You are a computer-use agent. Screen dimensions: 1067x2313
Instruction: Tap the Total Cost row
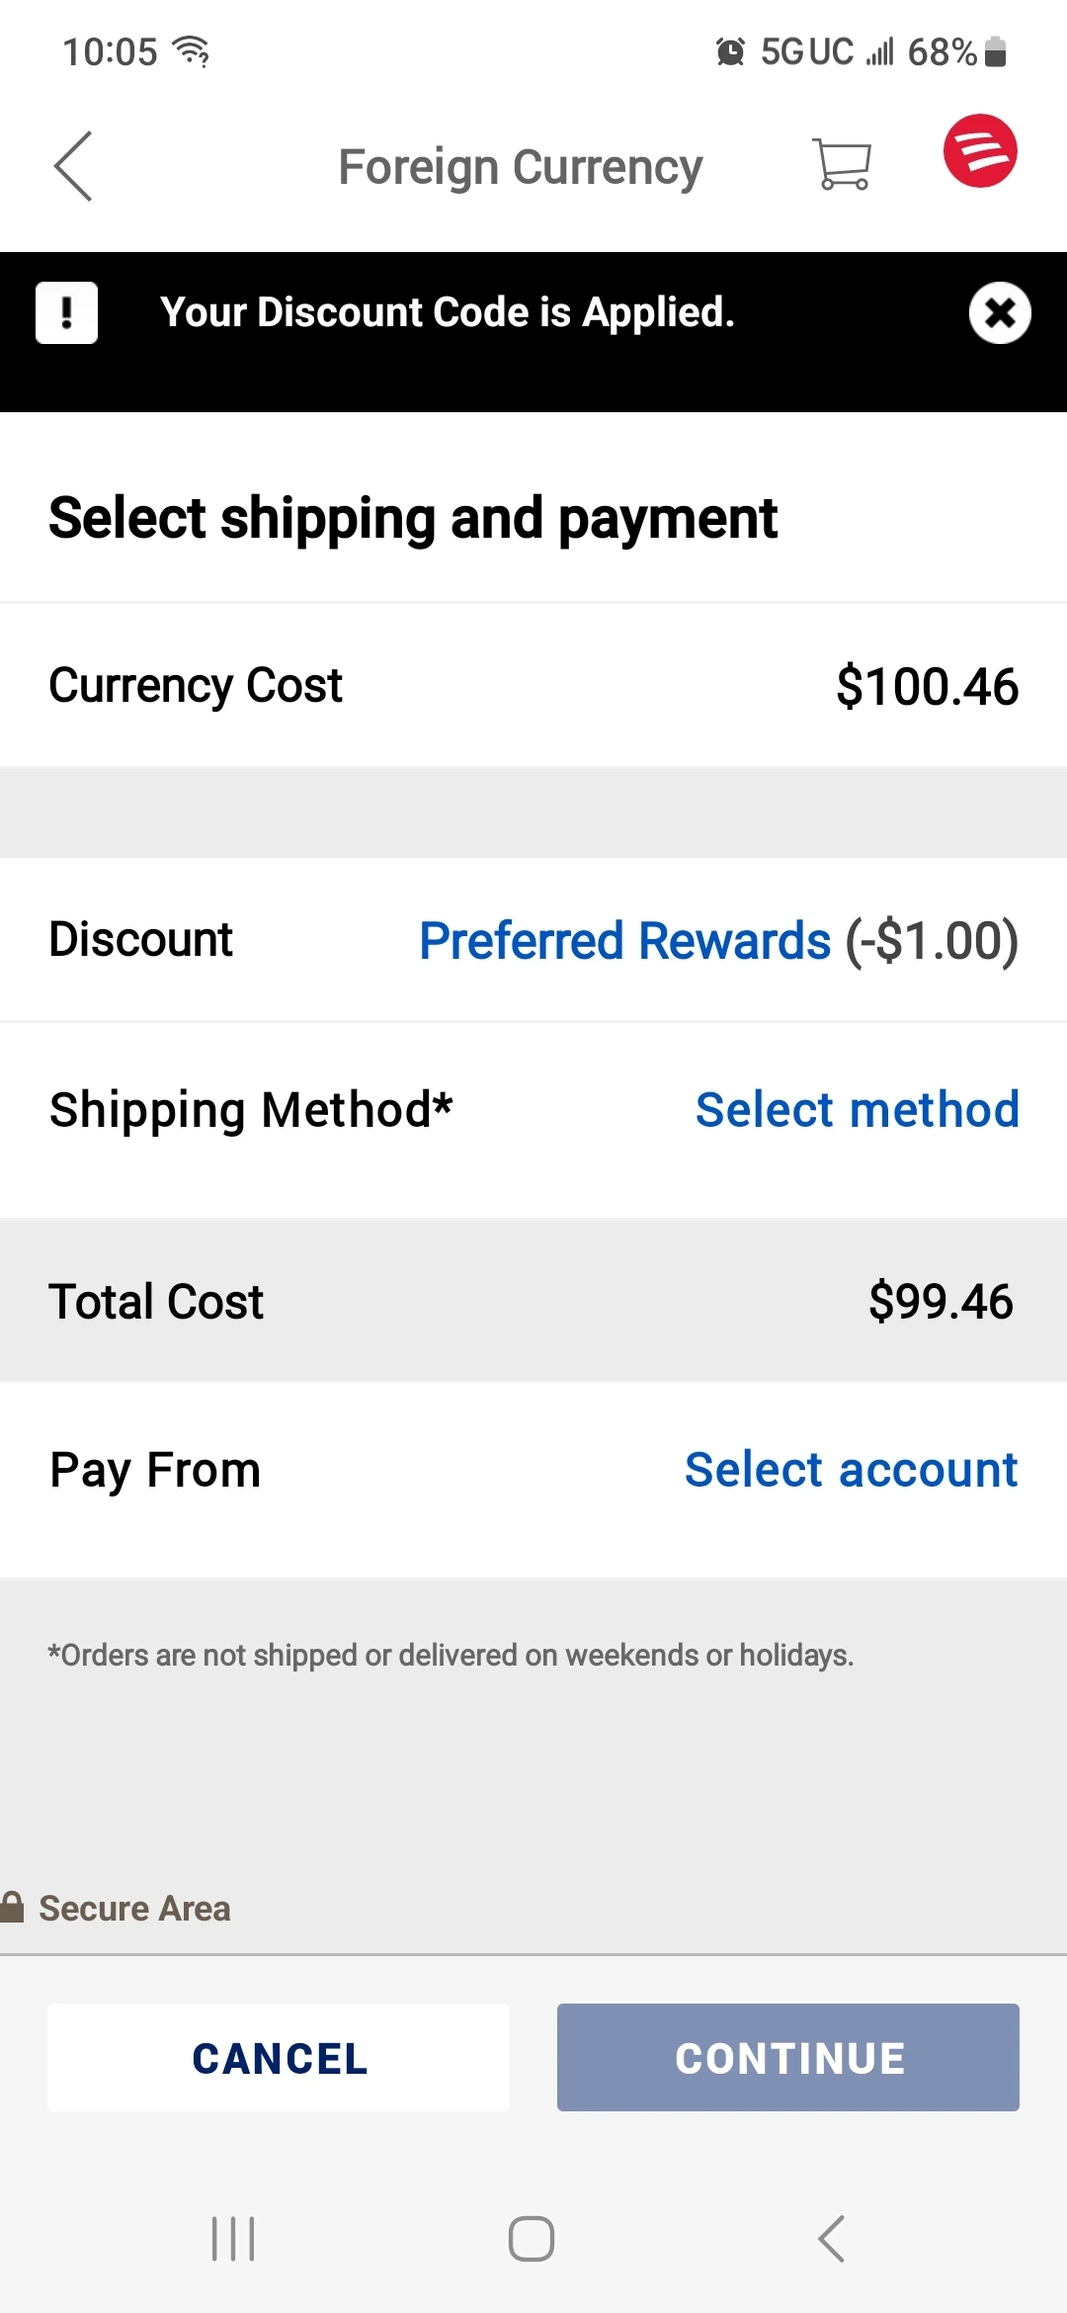pyautogui.click(x=533, y=1301)
